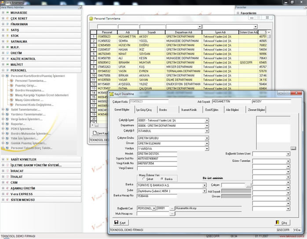Expand the MALİYET menu node
Image resolution: width=307 pixels, height=239 pixels.
pyautogui.click(x=3, y=64)
